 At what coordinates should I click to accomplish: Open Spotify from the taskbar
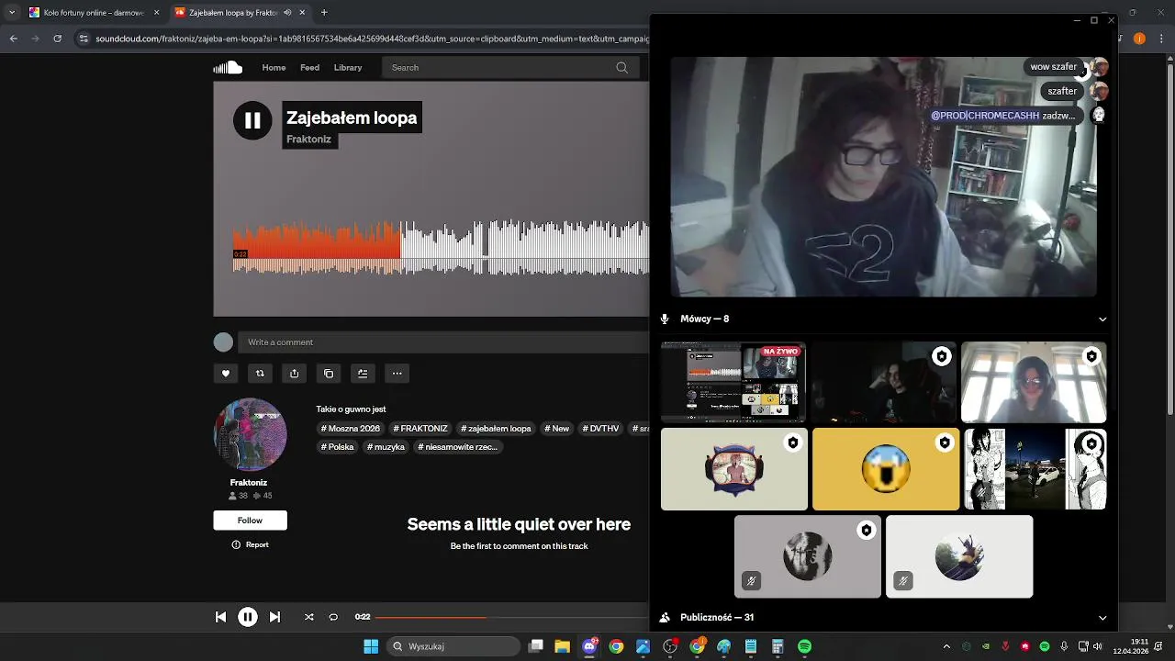[804, 646]
